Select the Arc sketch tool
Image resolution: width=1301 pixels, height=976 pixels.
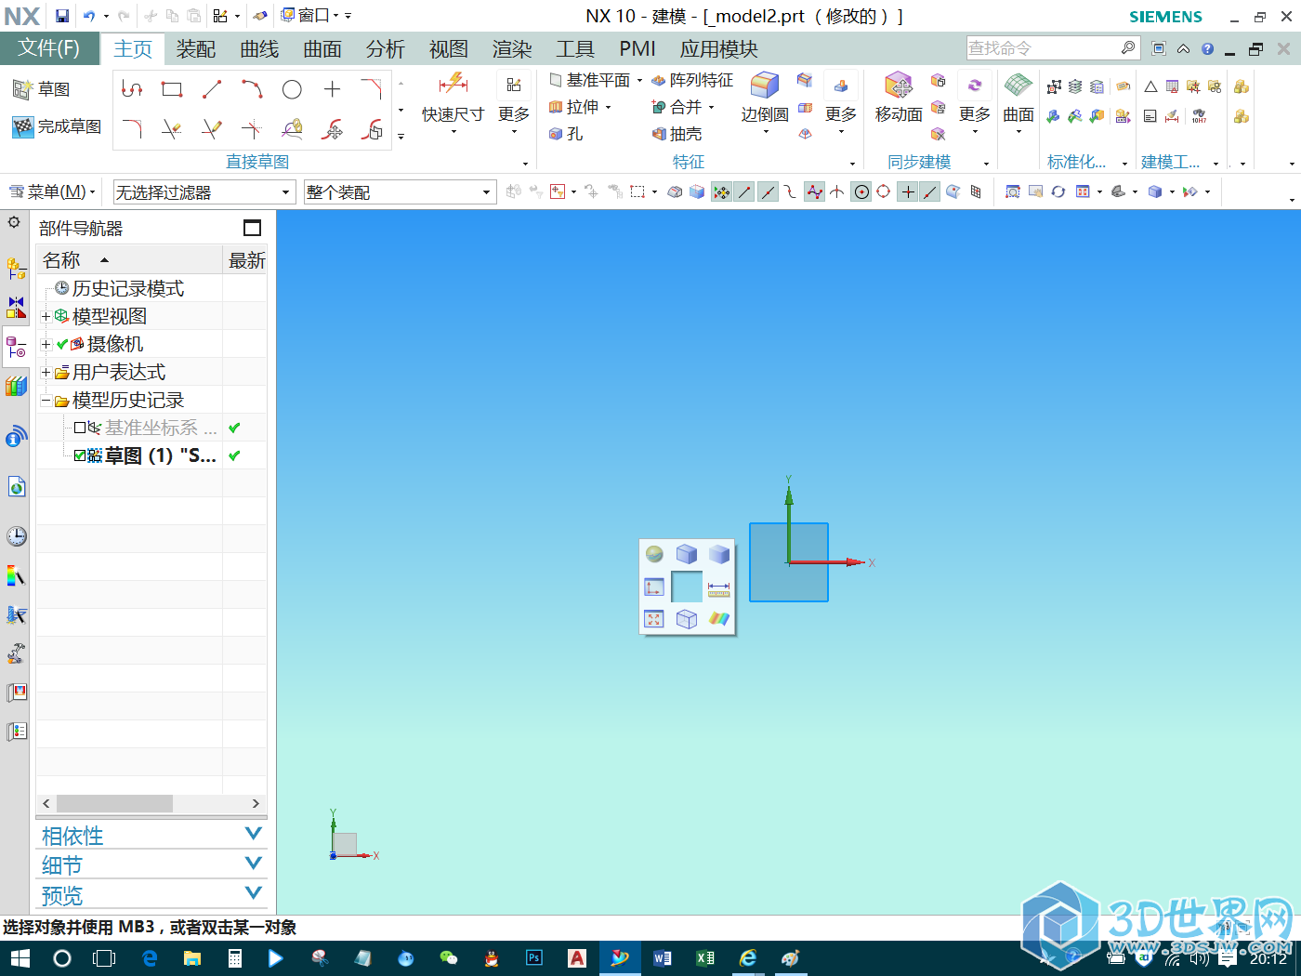pyautogui.click(x=252, y=89)
